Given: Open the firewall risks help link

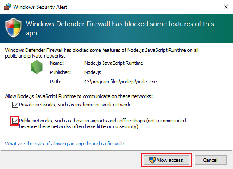Looking at the screenshot, I should tap(65, 144).
